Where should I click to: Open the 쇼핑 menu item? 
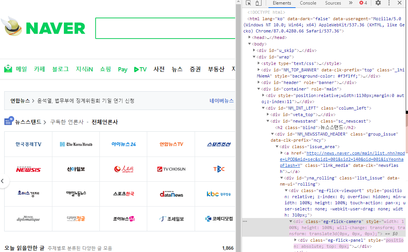(x=106, y=69)
